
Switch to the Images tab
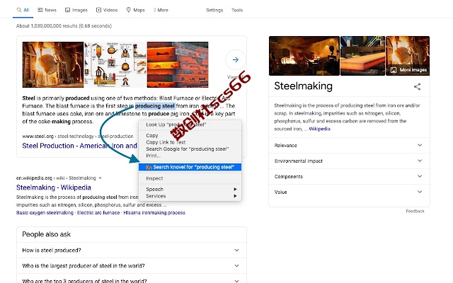pos(76,10)
